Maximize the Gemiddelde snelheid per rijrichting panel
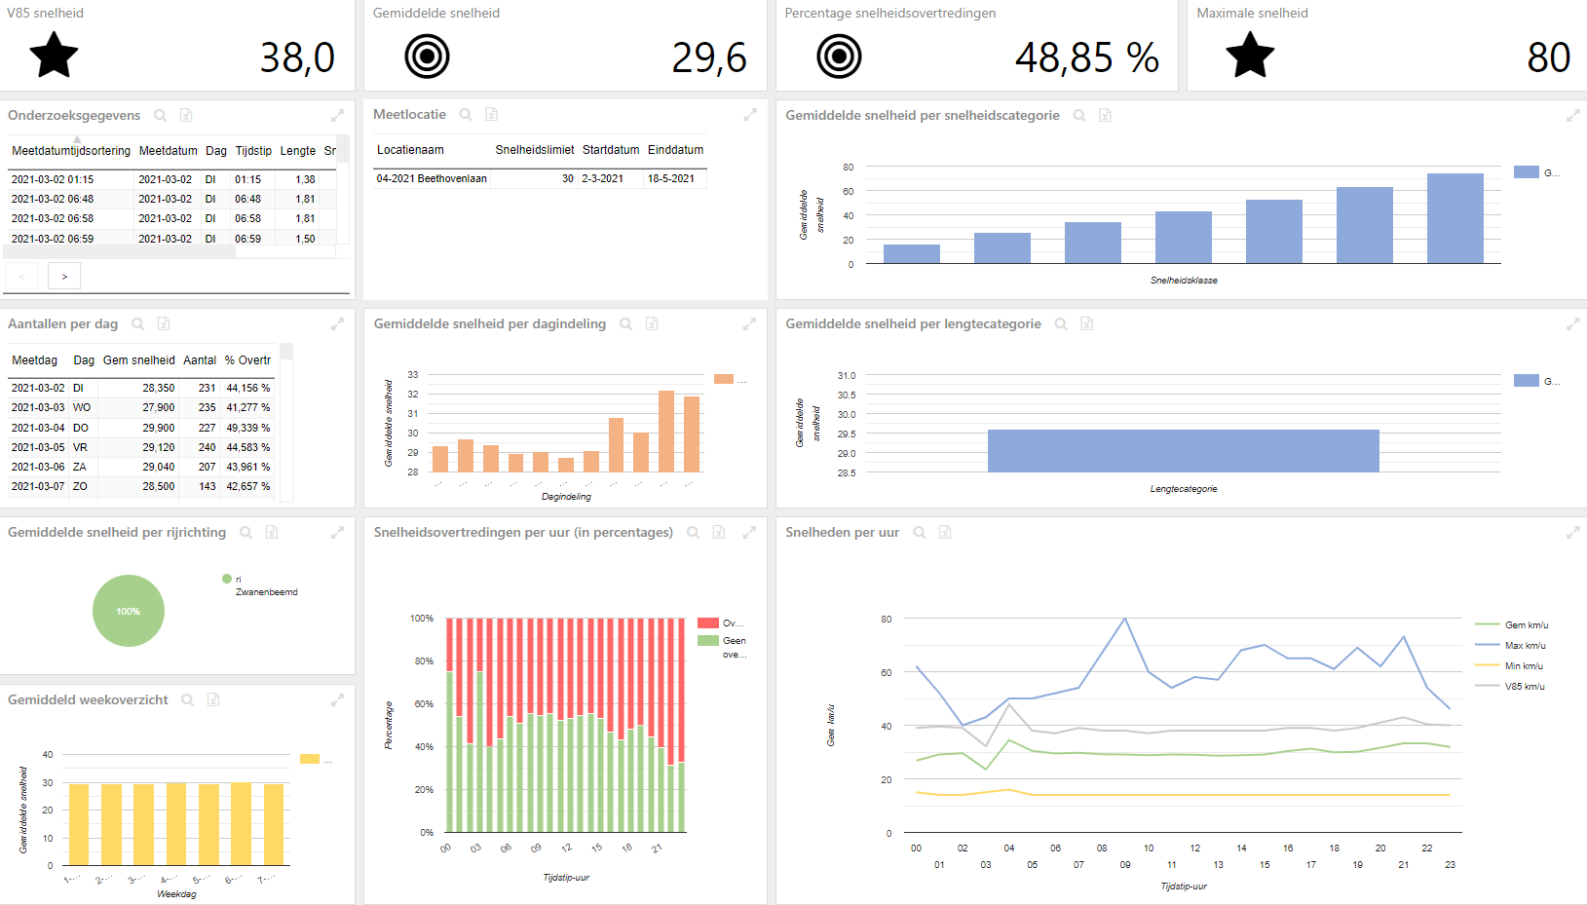Screen dimensions: 1587x905 337,532
